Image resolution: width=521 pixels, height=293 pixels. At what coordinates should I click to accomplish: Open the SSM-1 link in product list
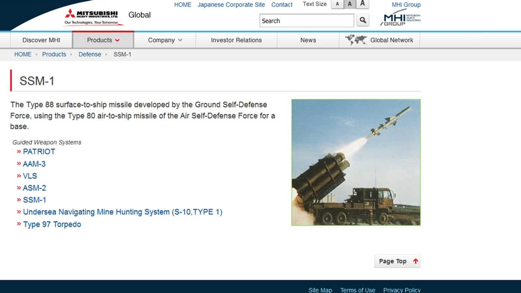click(34, 200)
